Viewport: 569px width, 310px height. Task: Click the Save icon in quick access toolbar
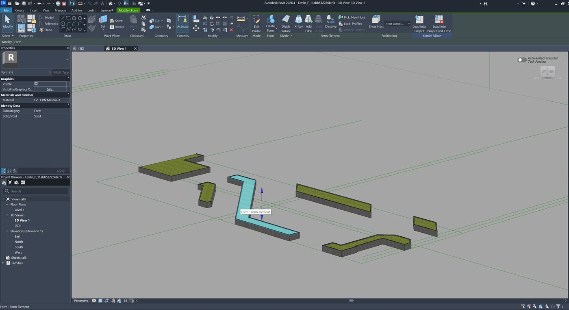point(24,4)
